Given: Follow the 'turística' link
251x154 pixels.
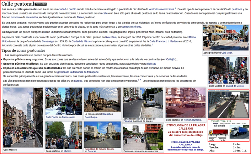Looking at the screenshot, I should [15, 17].
